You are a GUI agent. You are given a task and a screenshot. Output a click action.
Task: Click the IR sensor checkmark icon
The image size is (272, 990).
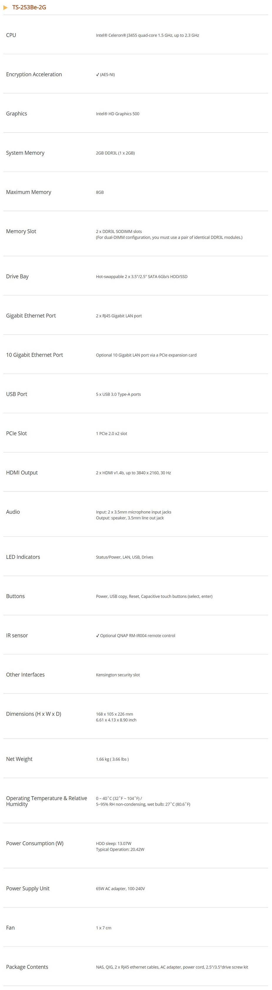(98, 636)
